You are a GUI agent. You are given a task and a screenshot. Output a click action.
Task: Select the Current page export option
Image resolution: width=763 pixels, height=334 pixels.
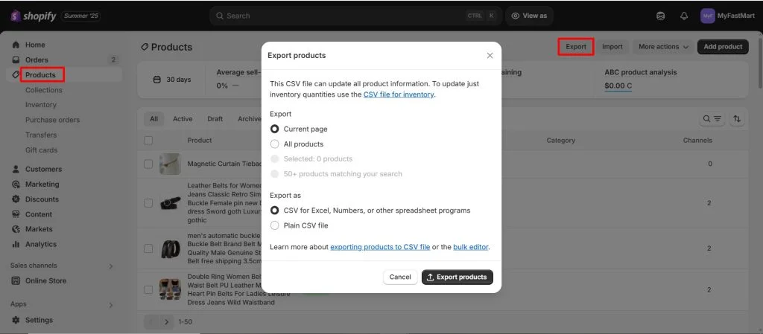[x=274, y=129]
